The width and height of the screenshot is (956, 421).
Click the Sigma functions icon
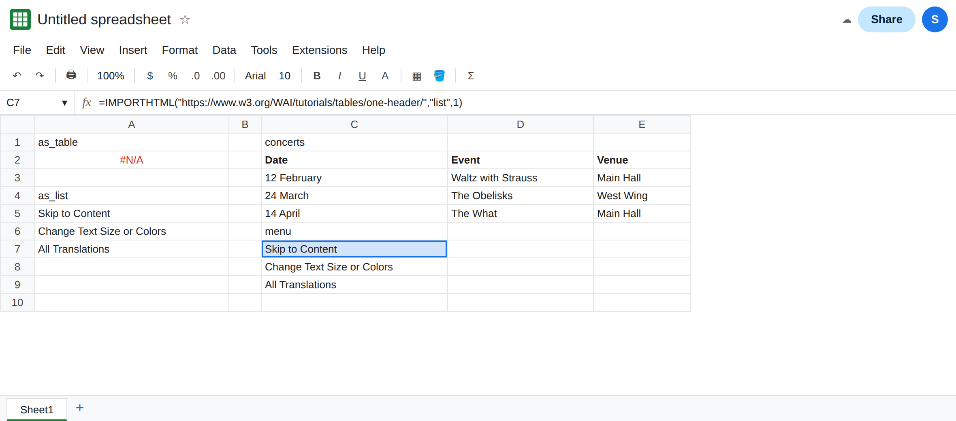pyautogui.click(x=471, y=76)
